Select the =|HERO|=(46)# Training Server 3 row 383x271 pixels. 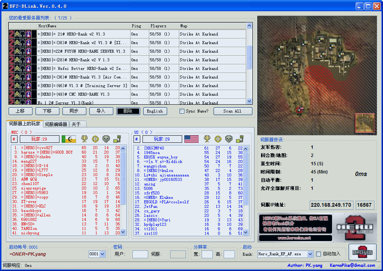coord(127,86)
